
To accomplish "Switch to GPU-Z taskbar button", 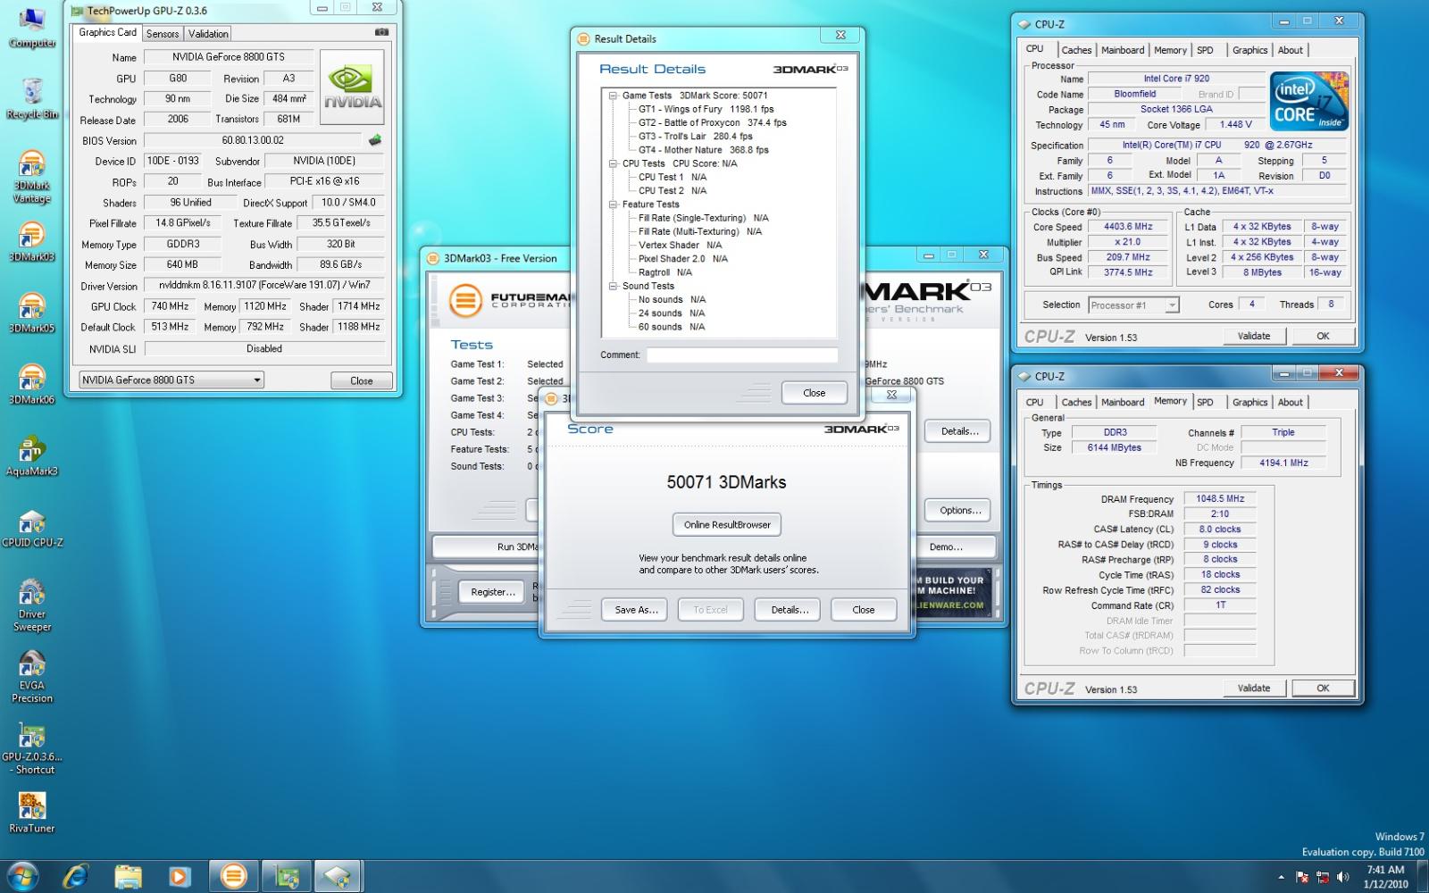I will pos(286,876).
